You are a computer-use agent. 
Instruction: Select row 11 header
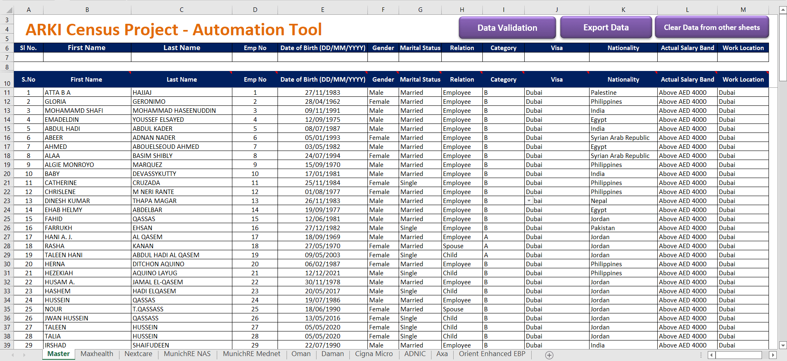[7, 93]
